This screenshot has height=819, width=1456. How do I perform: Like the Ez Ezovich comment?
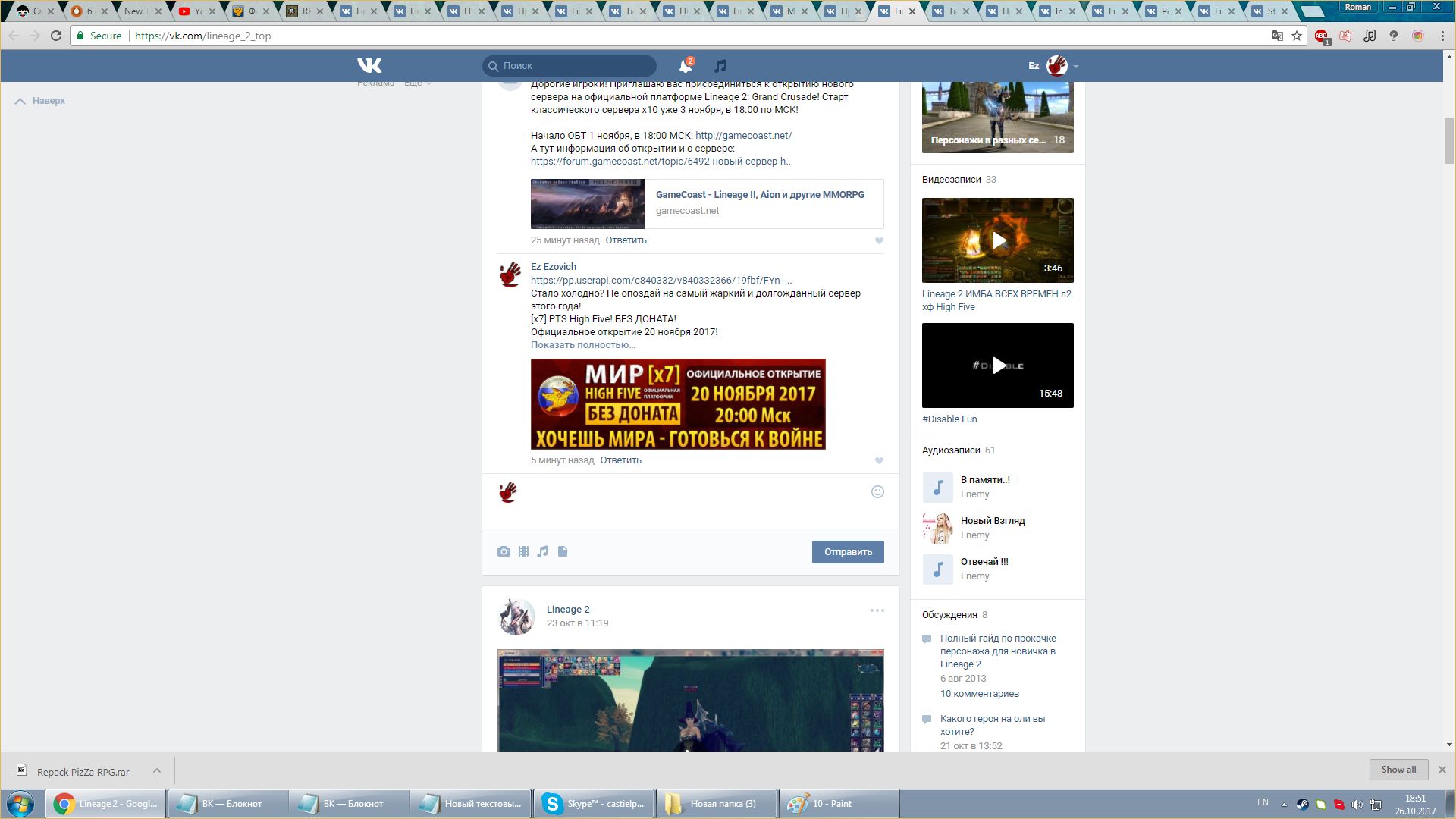tap(879, 460)
